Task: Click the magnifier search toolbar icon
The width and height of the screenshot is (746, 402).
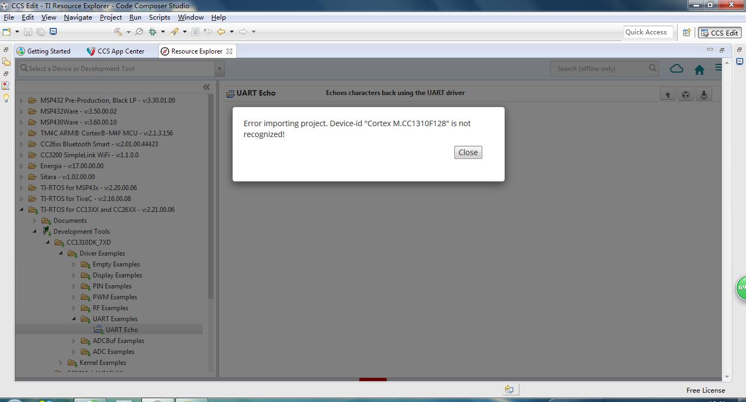Action: (139, 32)
